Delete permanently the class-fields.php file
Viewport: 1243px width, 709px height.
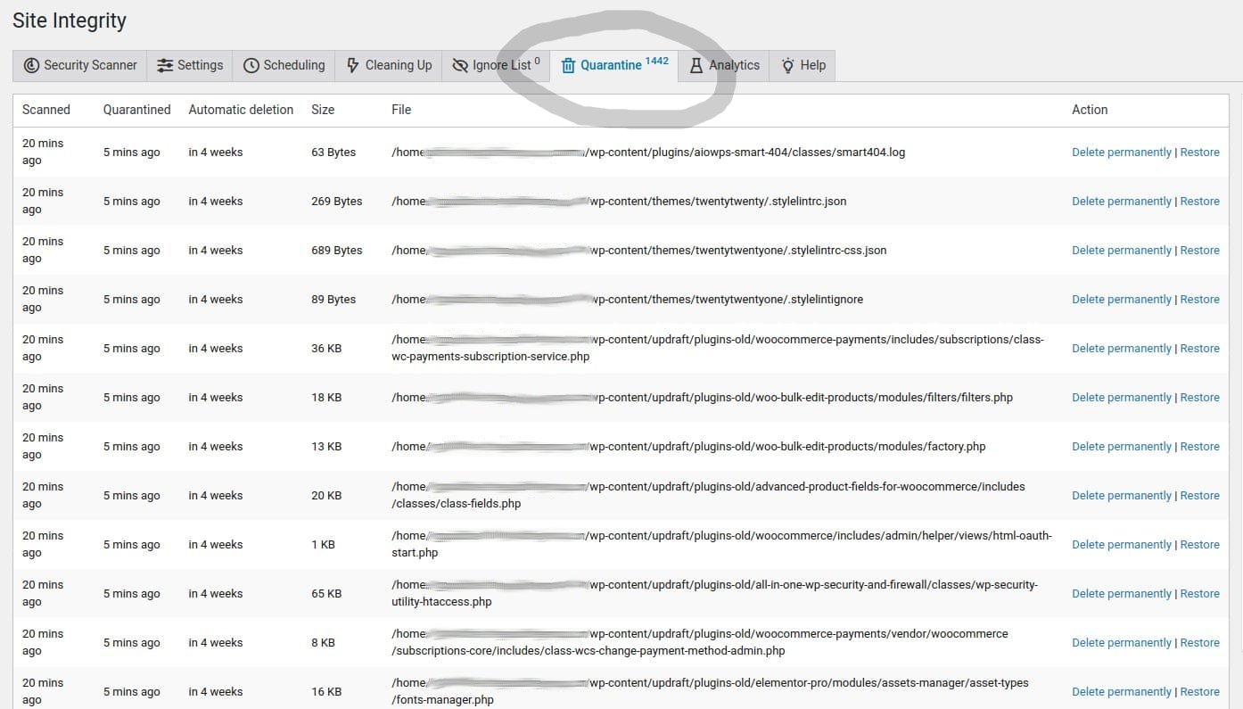click(1121, 496)
